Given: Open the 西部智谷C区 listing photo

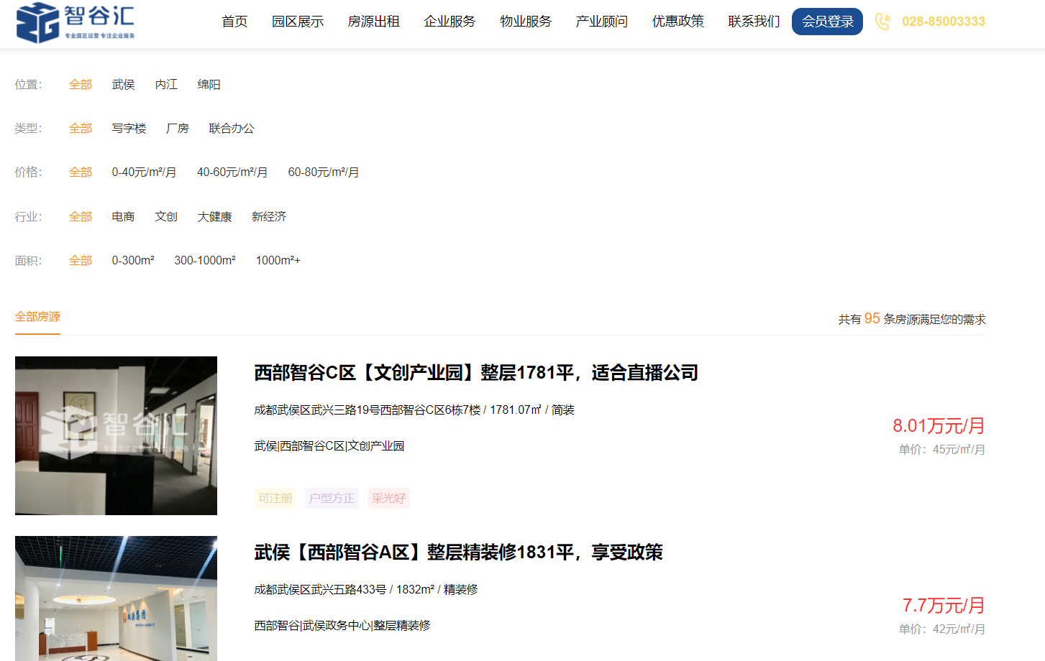Looking at the screenshot, I should [116, 435].
